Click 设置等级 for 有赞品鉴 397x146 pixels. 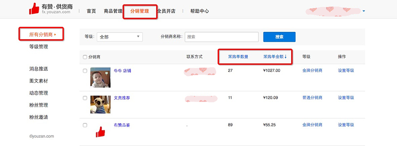tap(346, 125)
